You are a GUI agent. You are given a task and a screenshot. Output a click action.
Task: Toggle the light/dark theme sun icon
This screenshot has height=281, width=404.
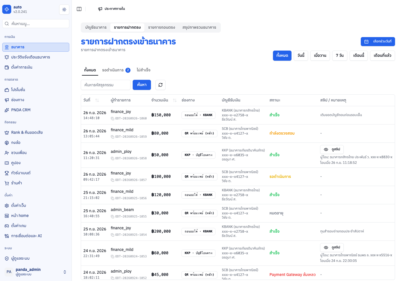pos(64,10)
